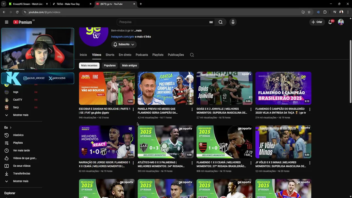The image size is (352, 198).
Task: Open the instagram.com/getv link
Action: point(123,37)
